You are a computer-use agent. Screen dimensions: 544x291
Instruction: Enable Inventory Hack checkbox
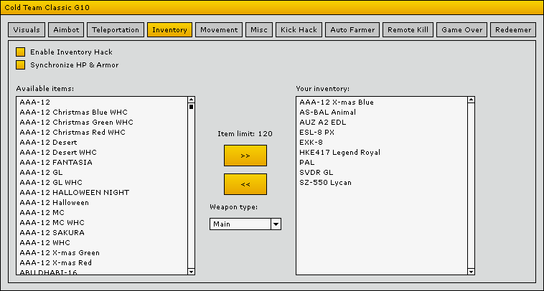[20, 52]
